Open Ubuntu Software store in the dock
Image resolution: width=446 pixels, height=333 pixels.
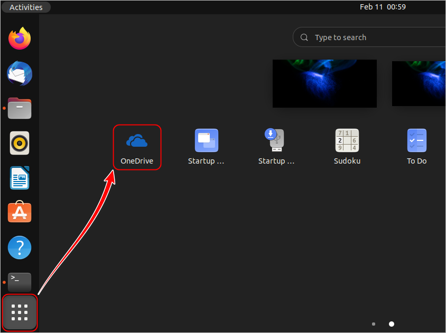pos(20,212)
